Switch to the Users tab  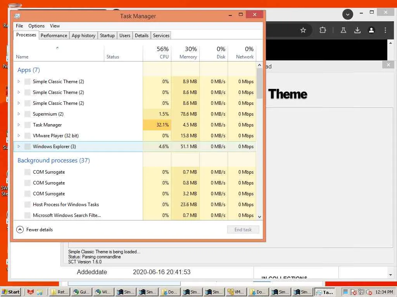(125, 35)
